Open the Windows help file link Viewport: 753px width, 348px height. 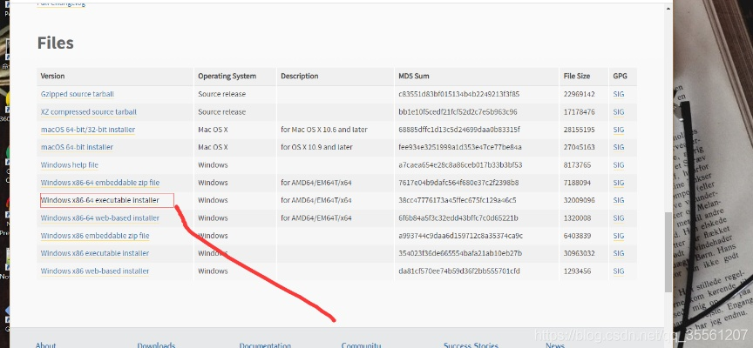click(69, 165)
